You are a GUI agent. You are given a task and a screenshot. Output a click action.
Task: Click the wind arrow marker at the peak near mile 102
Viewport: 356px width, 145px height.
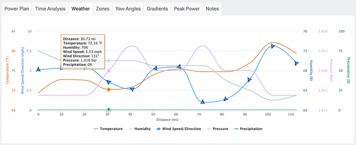coord(273,46)
